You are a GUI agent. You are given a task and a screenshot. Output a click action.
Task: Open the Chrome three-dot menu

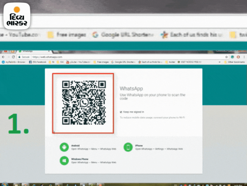[244, 57]
